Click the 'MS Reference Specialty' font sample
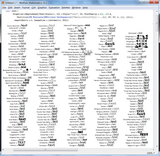 77,52
